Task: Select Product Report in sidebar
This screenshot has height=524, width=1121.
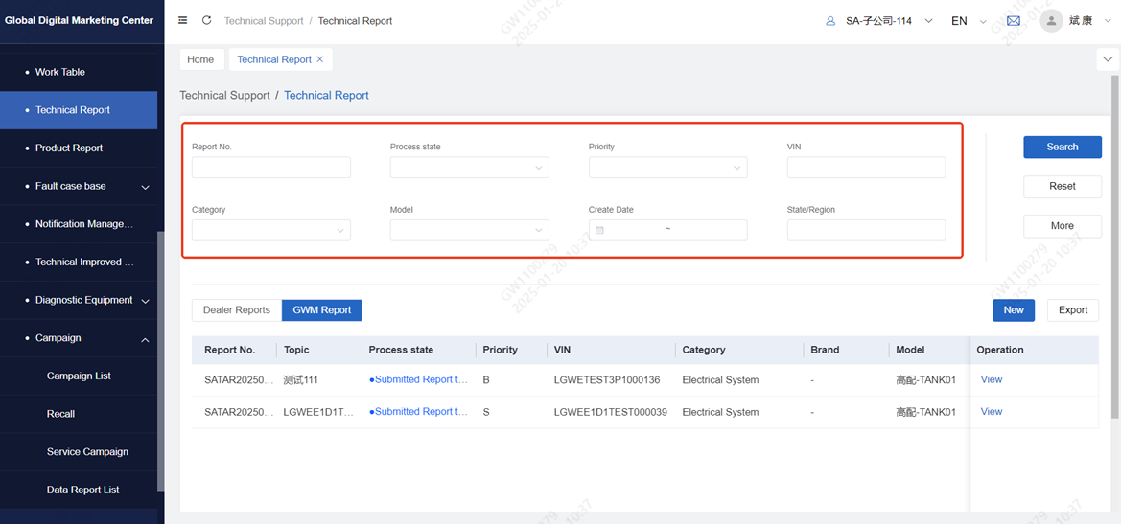Action: click(69, 148)
